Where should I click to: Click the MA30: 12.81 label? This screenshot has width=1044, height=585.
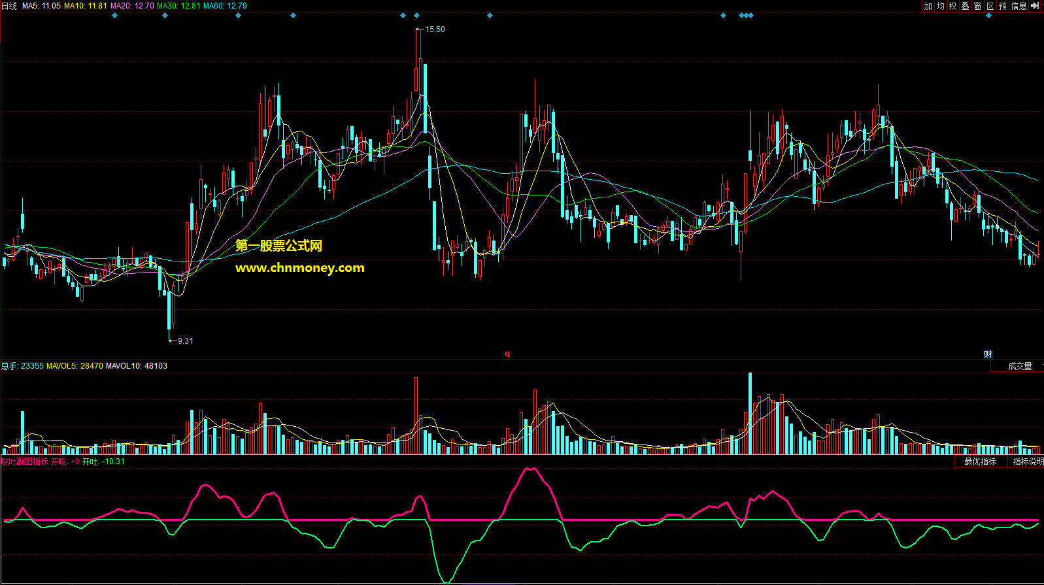coord(178,6)
